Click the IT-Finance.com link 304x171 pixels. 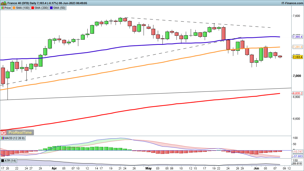[292, 3]
